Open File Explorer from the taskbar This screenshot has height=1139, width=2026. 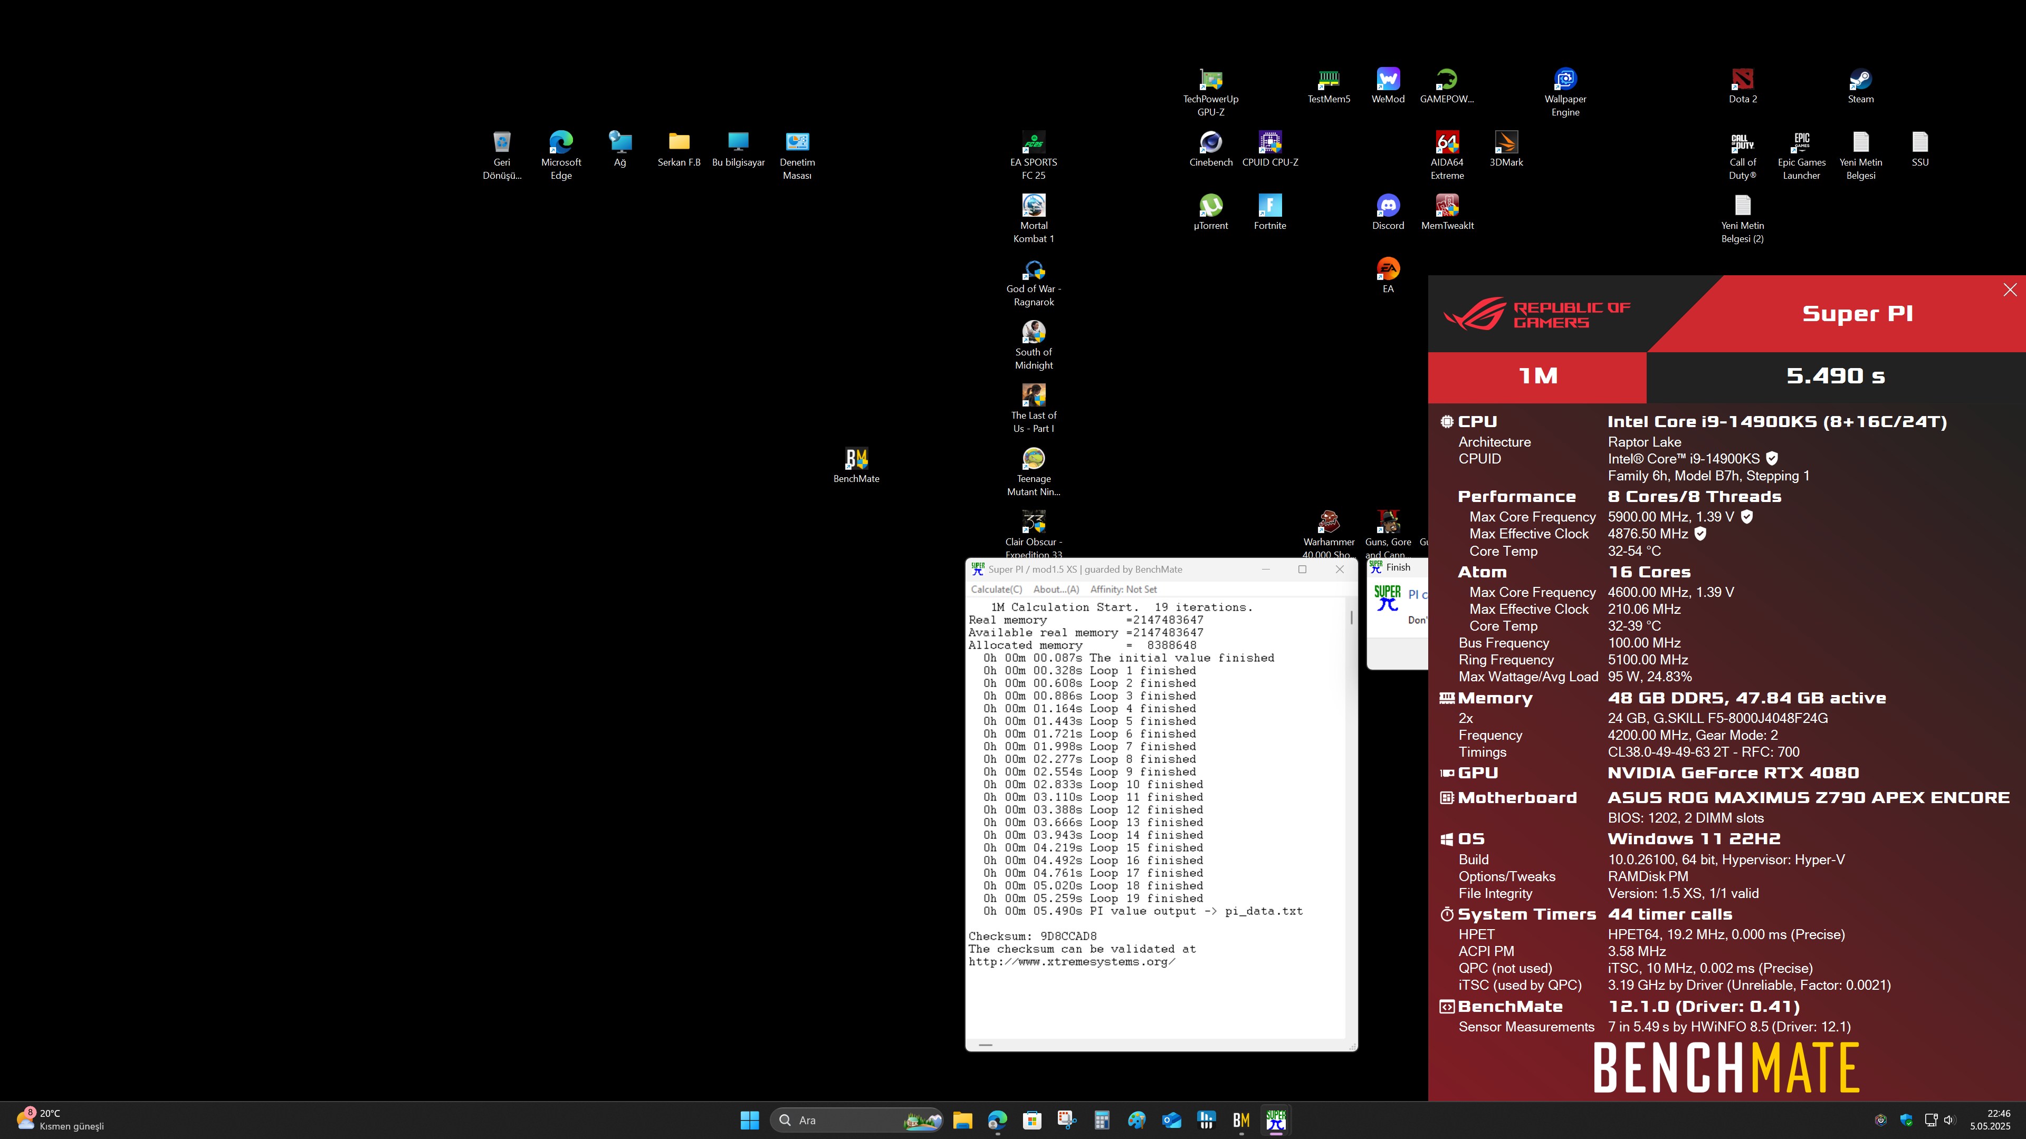[963, 1120]
